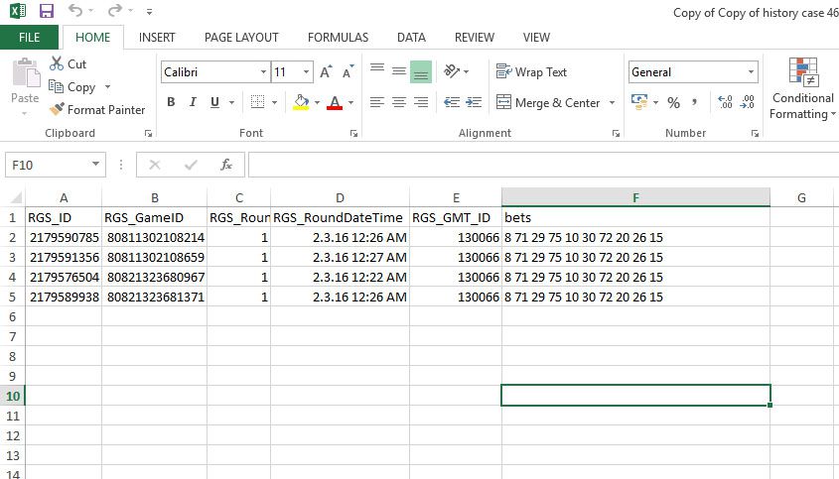Open text Orientation options
This screenshot has height=479, width=839.
(x=456, y=71)
